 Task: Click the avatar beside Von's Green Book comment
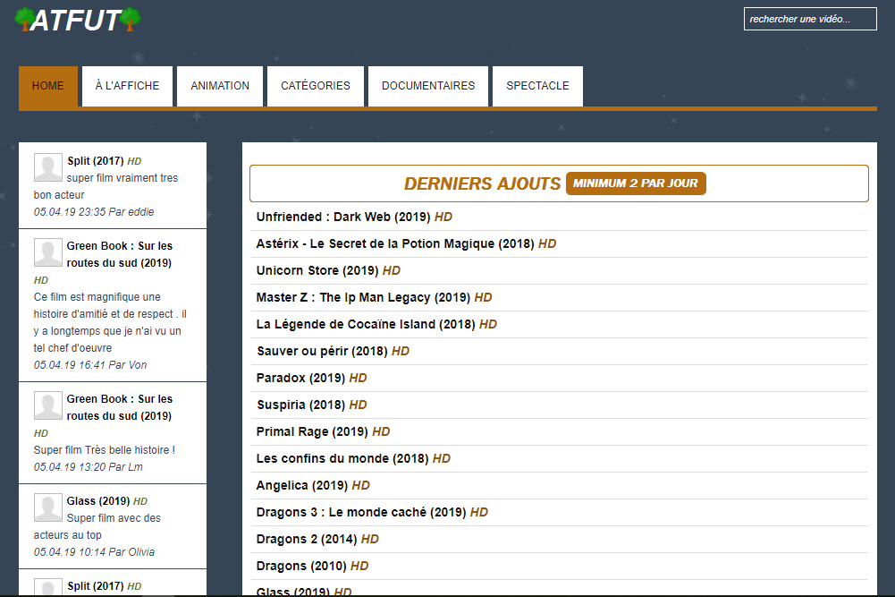tap(48, 252)
